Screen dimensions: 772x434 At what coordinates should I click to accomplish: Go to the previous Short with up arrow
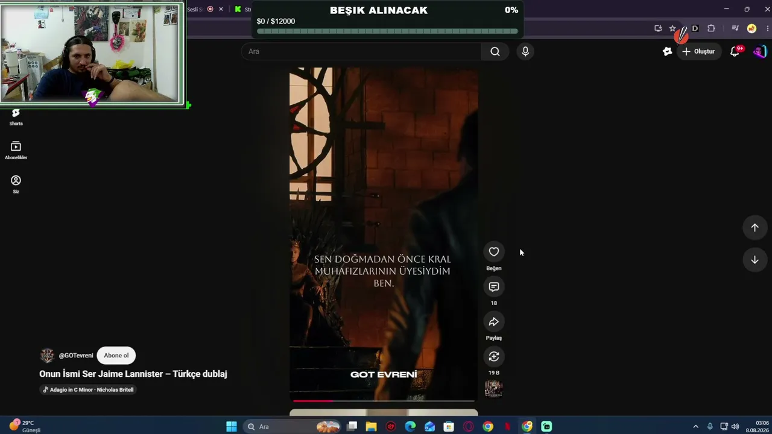pyautogui.click(x=755, y=228)
